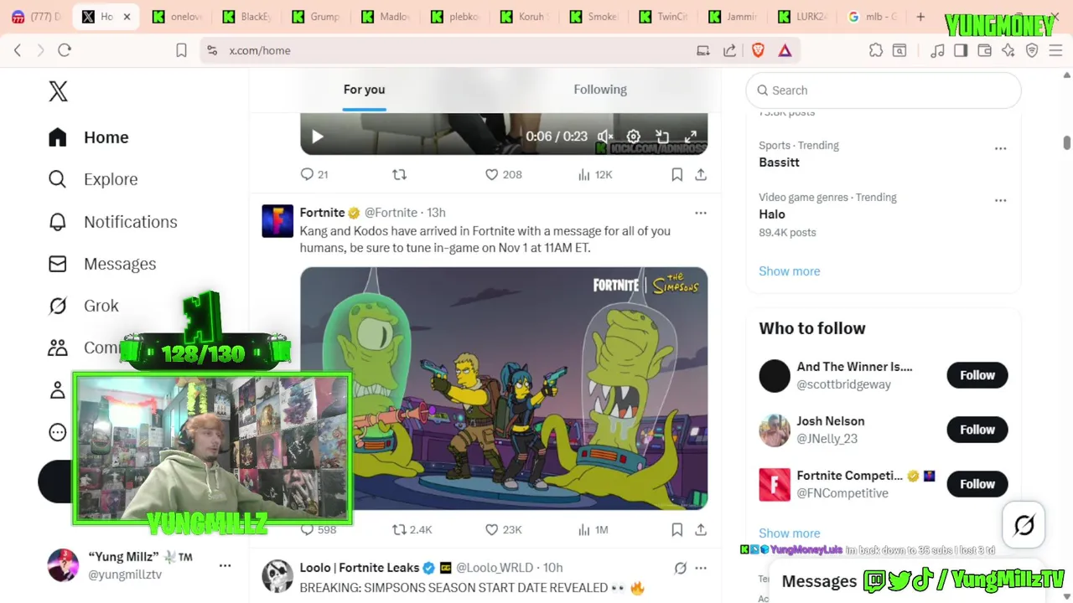Open more options on Fortnite post
1073x603 pixels.
click(701, 213)
